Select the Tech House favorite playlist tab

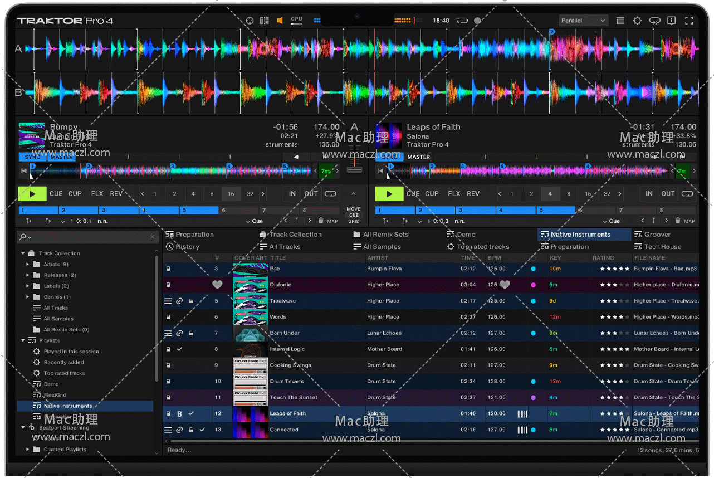click(662, 247)
